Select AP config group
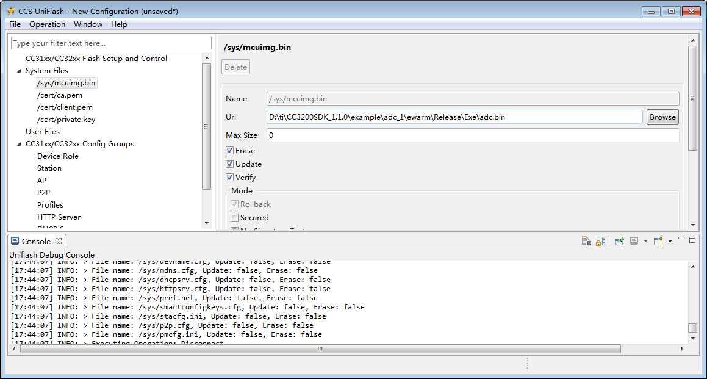This screenshot has width=707, height=379. 41,181
